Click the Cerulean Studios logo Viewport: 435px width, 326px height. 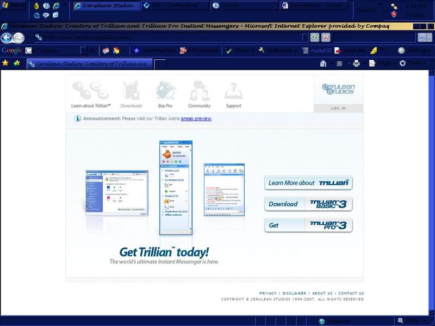tap(338, 89)
